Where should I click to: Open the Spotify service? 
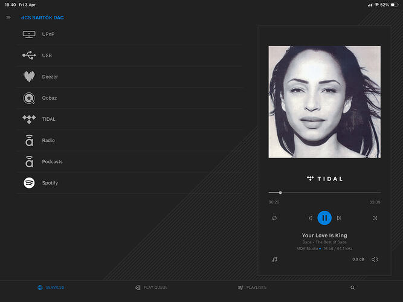point(50,182)
